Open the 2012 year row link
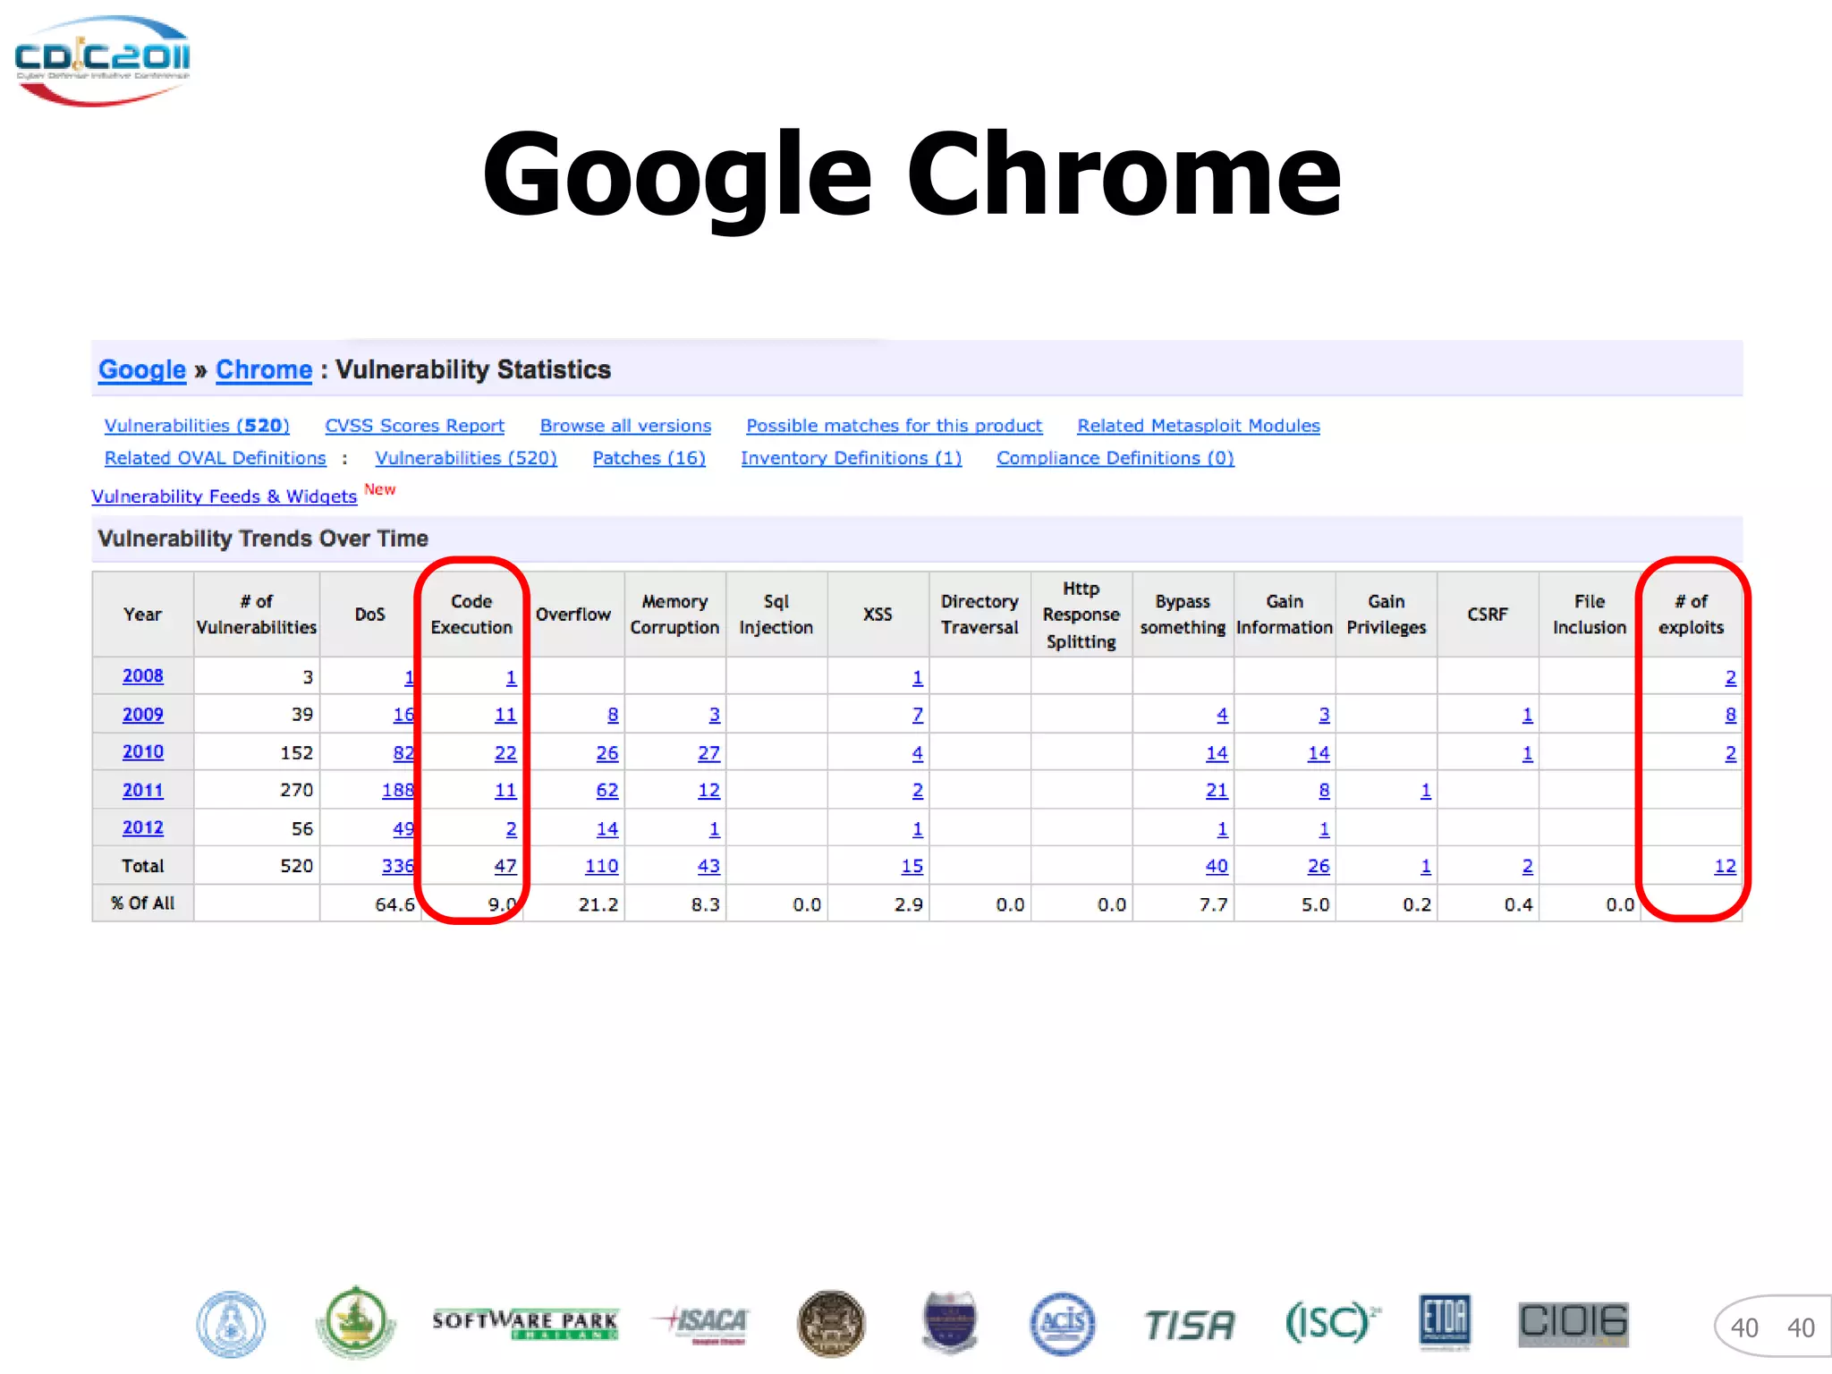This screenshot has height=1374, width=1832. (x=143, y=828)
